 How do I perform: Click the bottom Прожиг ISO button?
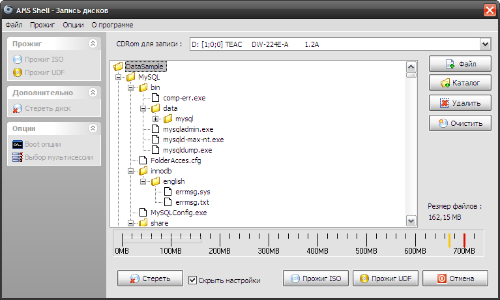316,278
